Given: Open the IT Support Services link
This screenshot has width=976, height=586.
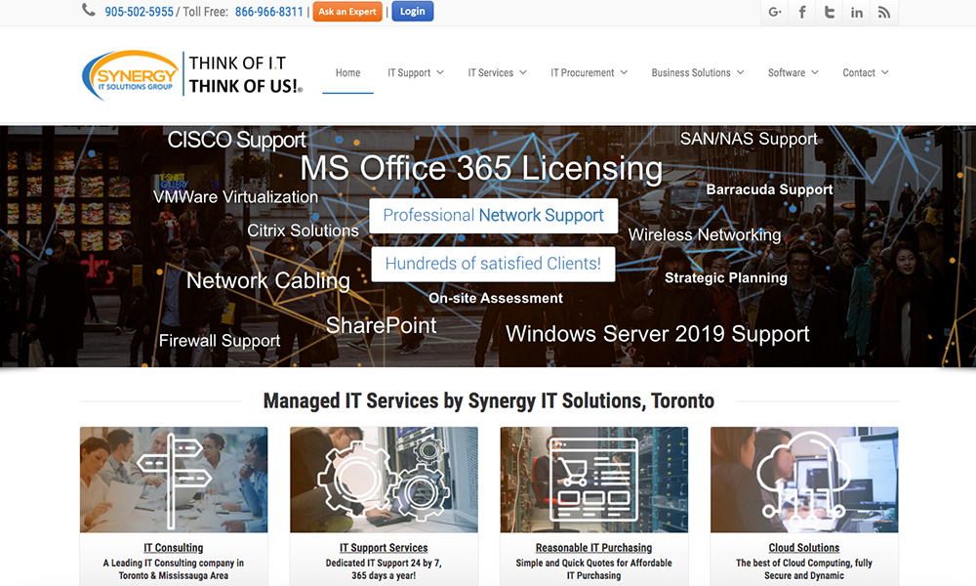Looking at the screenshot, I should pyautogui.click(x=384, y=548).
